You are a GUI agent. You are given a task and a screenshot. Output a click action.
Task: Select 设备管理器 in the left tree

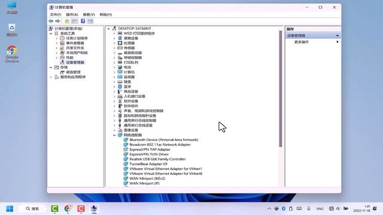tap(75, 62)
